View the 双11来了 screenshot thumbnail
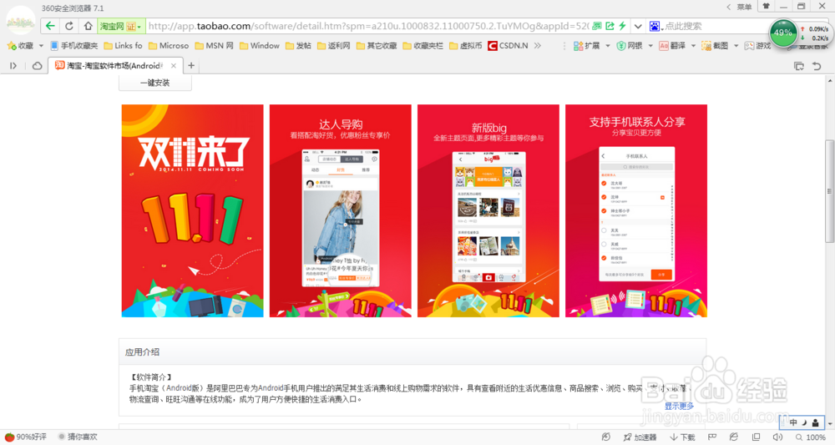This screenshot has width=835, height=445. (192, 210)
